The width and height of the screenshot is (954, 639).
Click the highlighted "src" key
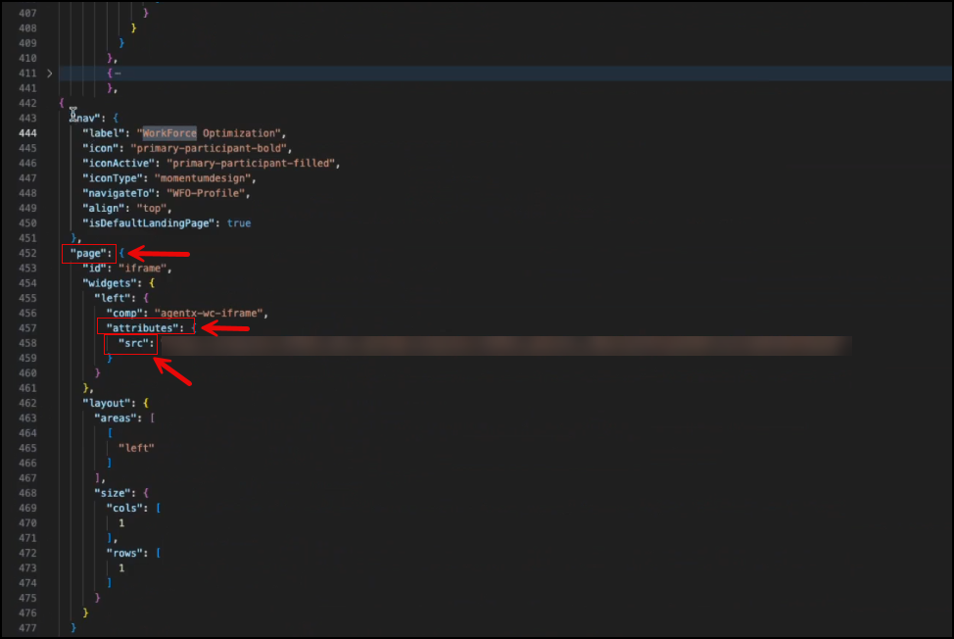[x=132, y=344]
